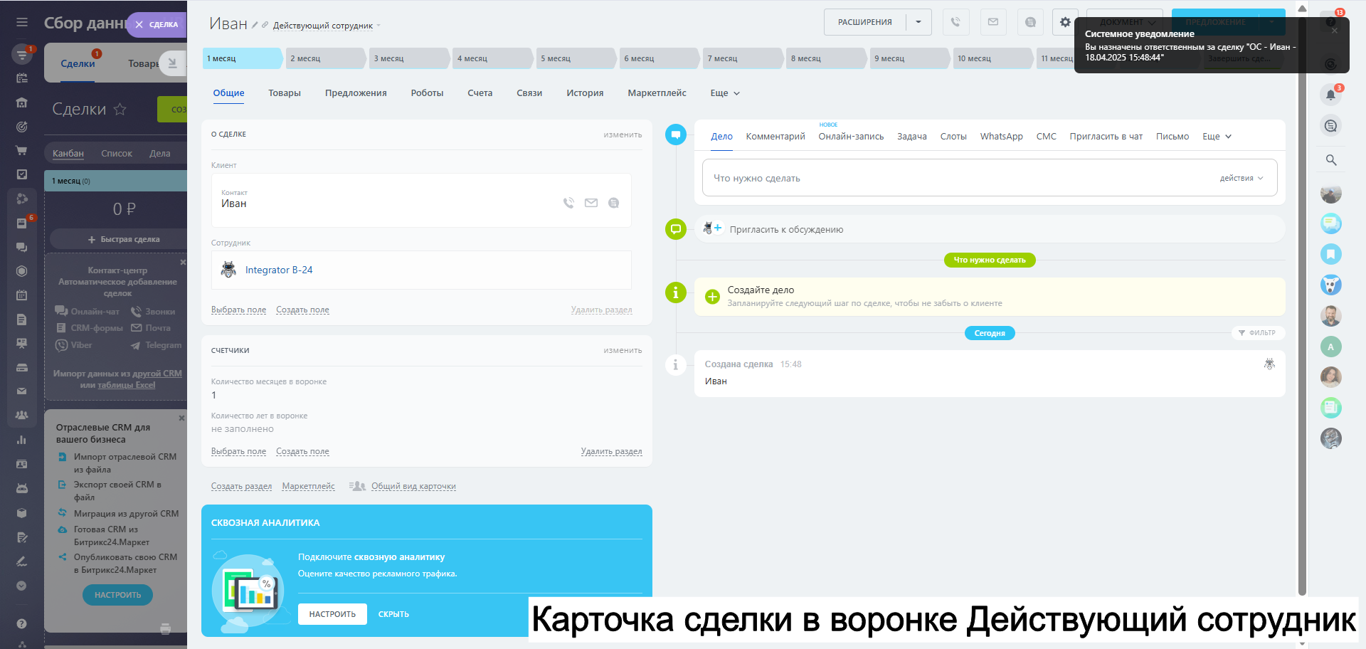Click изменить in the Счетчики section

click(623, 350)
